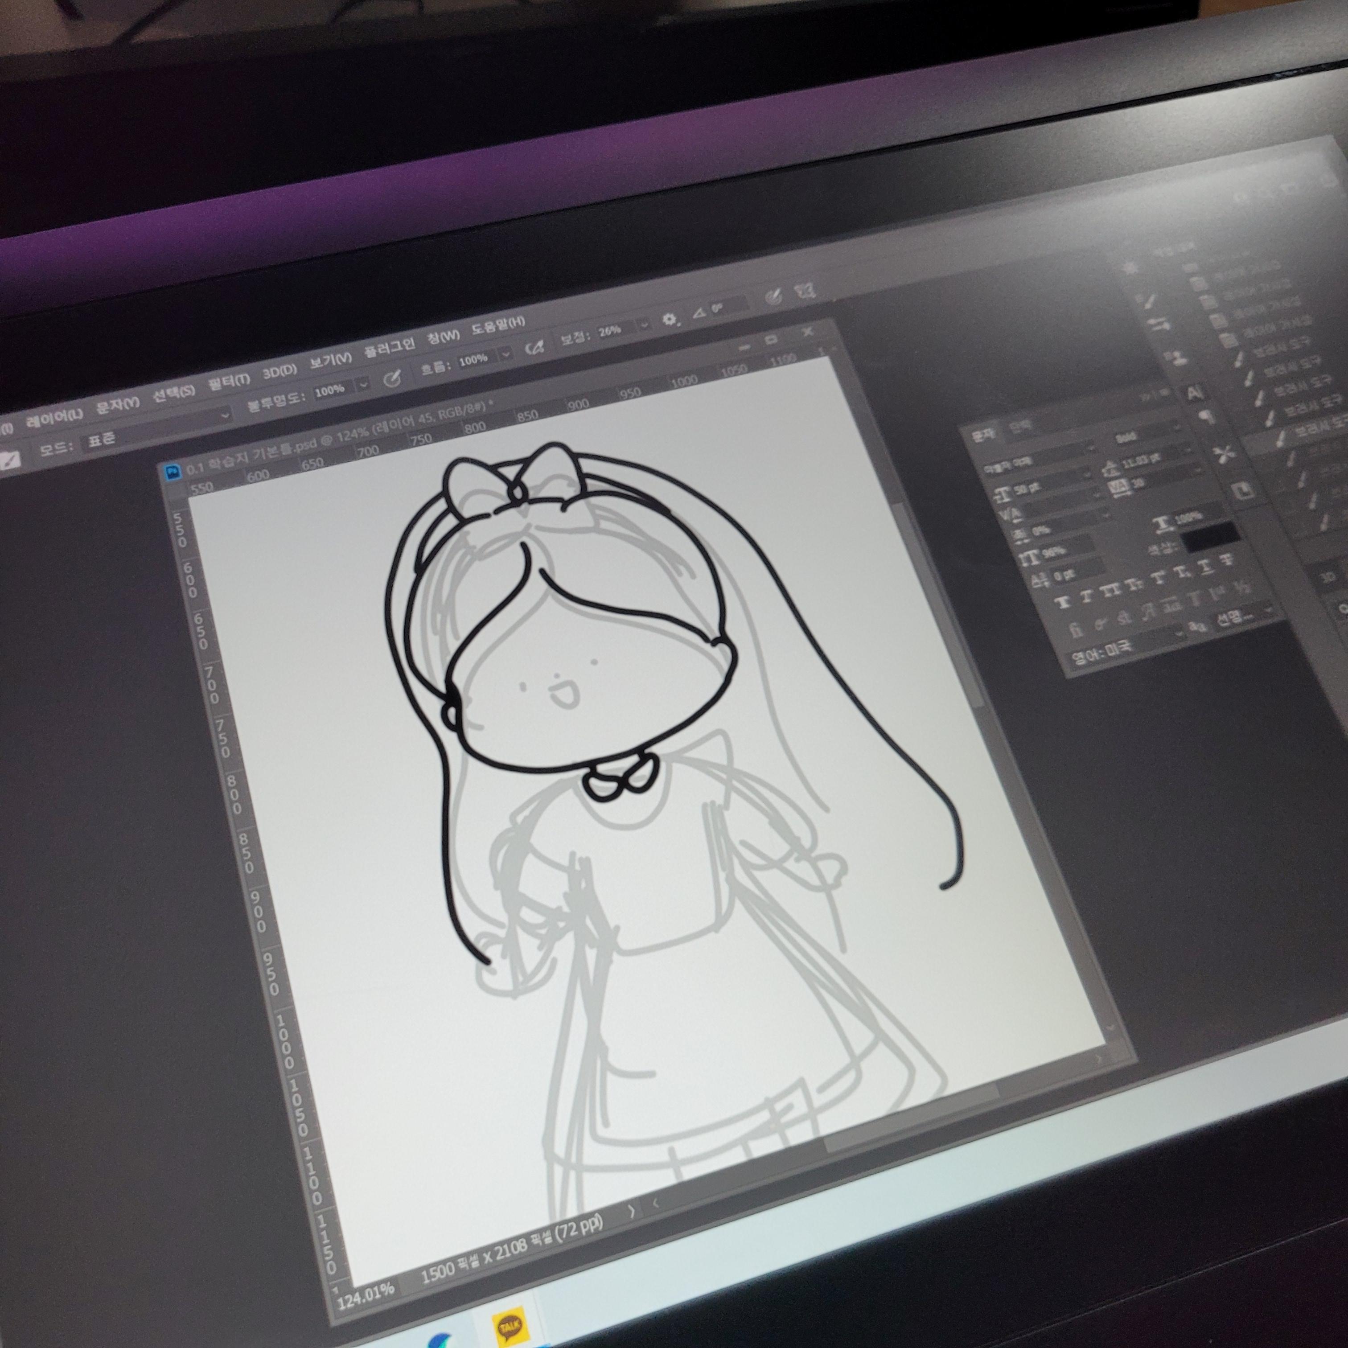
Task: Click the brush tool preset icon
Action: 10,461
